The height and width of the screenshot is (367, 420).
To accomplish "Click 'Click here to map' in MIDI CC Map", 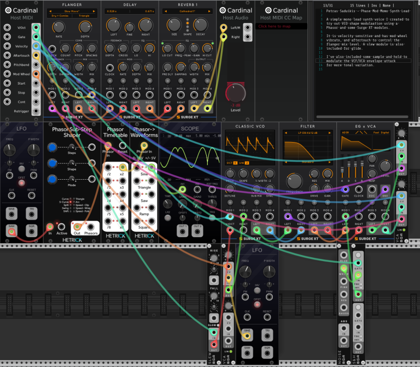I will click(x=281, y=26).
